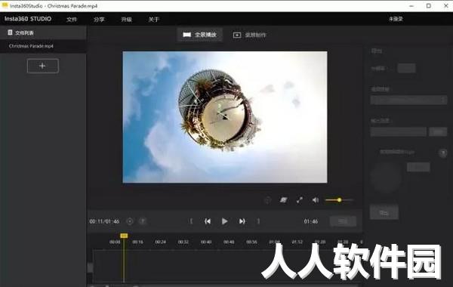Click the dimmed round icon left of view mode
This screenshot has width=453, height=287.
(x=268, y=200)
